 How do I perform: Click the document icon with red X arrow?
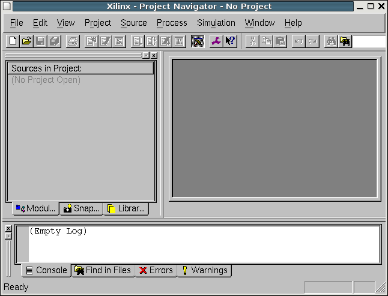click(x=165, y=41)
